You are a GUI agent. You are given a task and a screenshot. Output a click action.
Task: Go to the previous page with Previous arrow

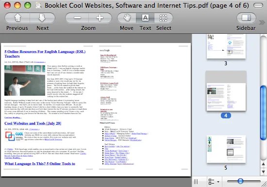17,18
